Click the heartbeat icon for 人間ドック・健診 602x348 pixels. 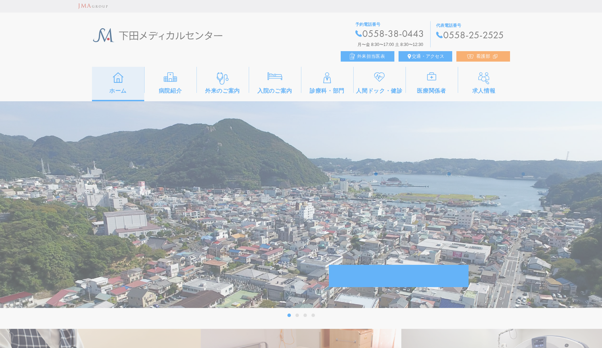(379, 77)
